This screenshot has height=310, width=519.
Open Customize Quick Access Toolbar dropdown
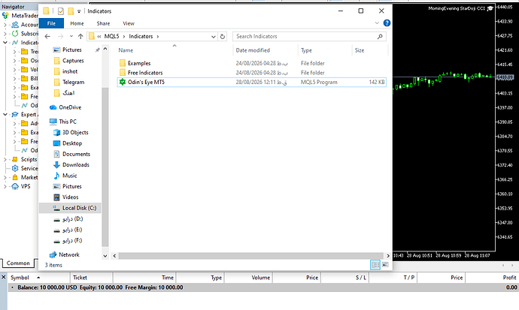[x=79, y=11]
